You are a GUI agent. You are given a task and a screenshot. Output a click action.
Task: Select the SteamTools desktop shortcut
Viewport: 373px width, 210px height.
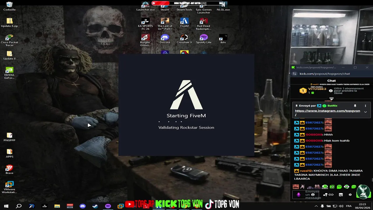coord(184,6)
